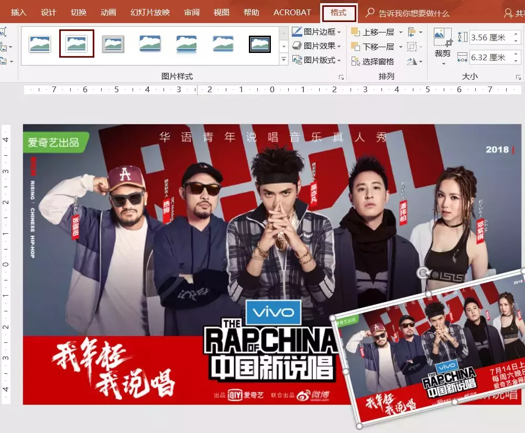This screenshot has height=433, width=525.
Task: Open the 视图 tab
Action: [222, 13]
